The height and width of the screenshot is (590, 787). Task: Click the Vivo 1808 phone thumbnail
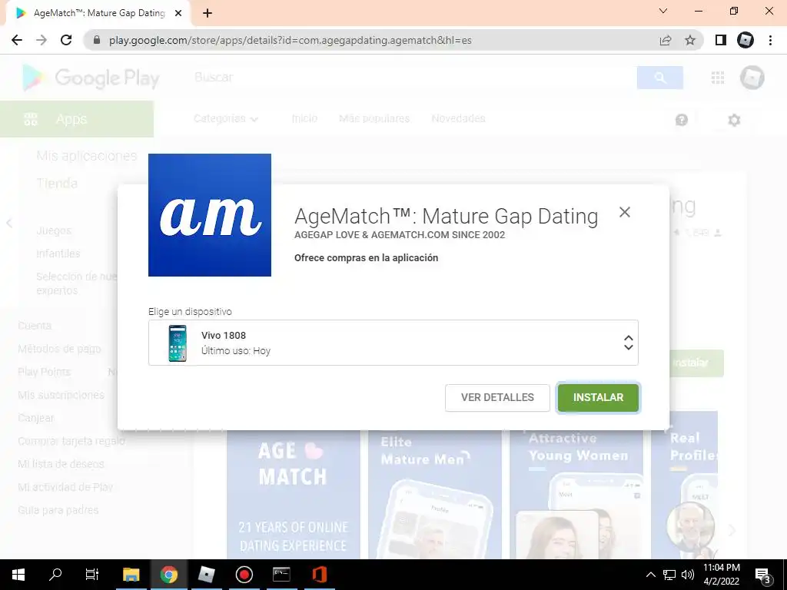pos(178,343)
